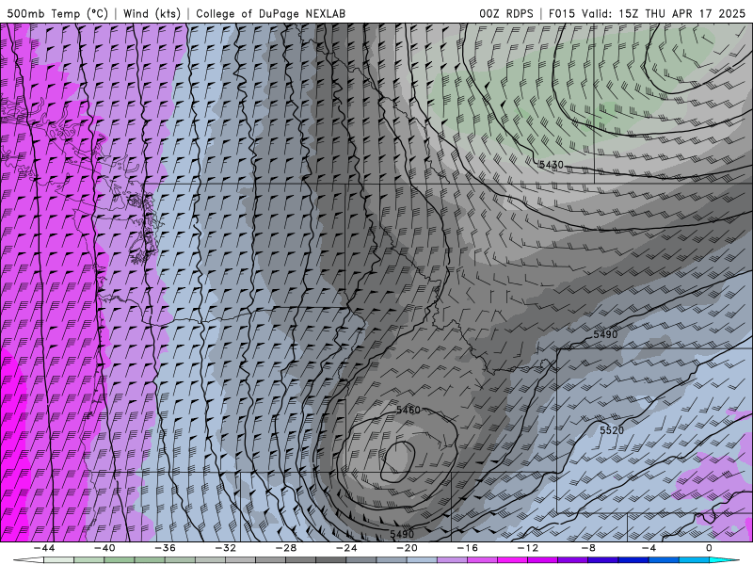The image size is (753, 565).
Task: Click the -4 colorbar tick label
Action: [x=649, y=548]
